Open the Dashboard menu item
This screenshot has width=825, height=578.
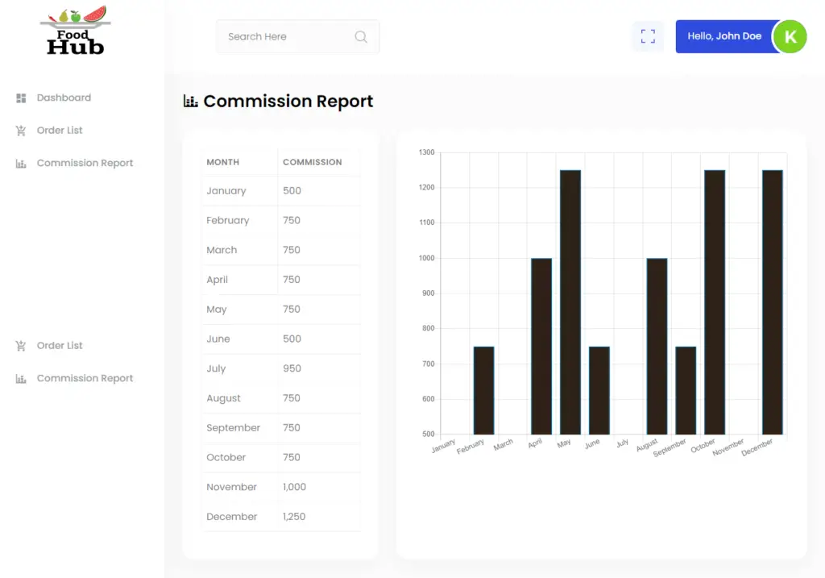pos(64,98)
